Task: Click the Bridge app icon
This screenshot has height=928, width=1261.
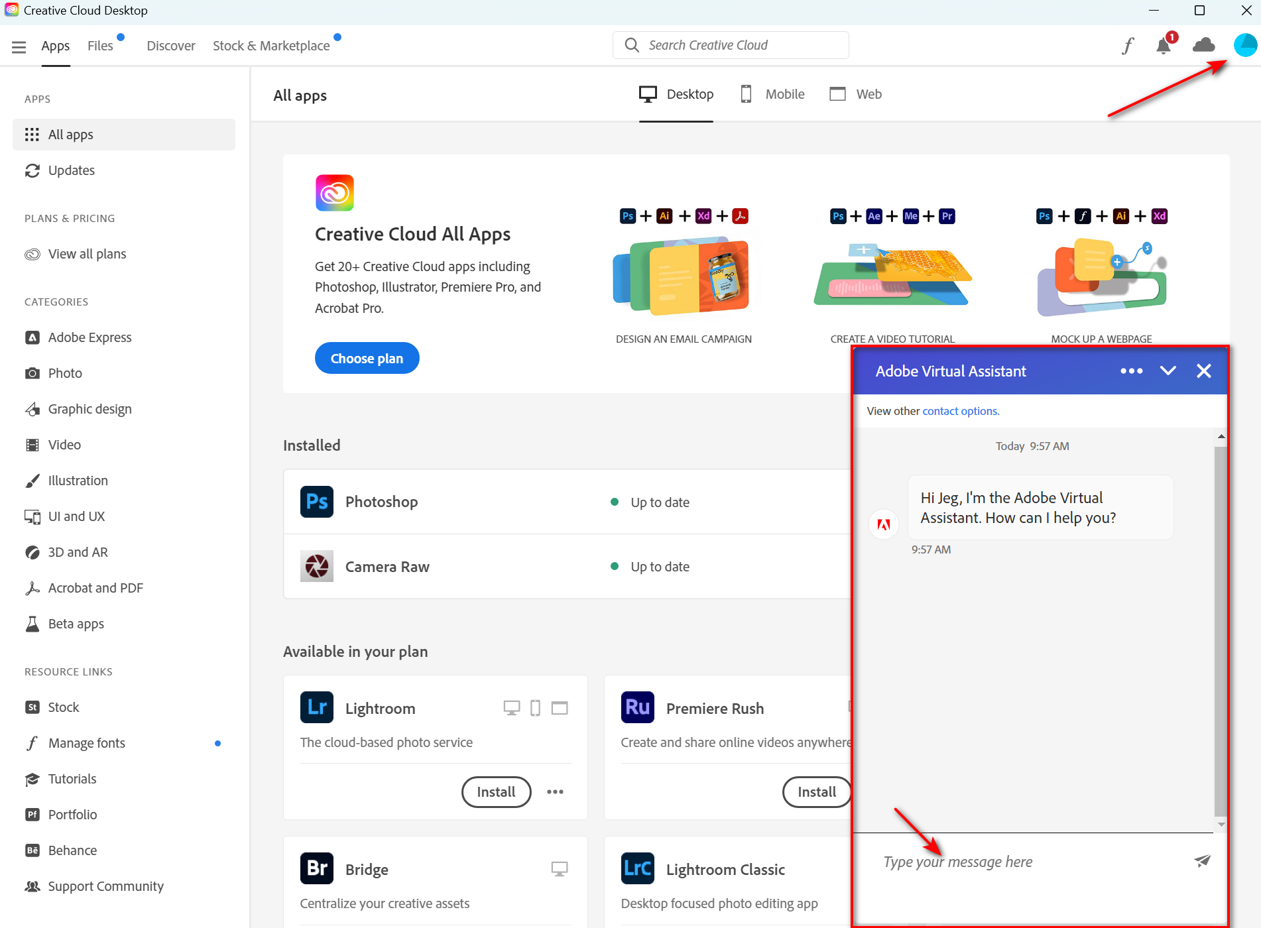Action: pyautogui.click(x=317, y=868)
